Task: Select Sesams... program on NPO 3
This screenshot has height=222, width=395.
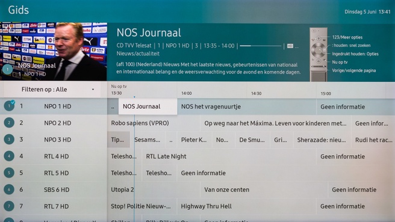Action: (x=148, y=140)
